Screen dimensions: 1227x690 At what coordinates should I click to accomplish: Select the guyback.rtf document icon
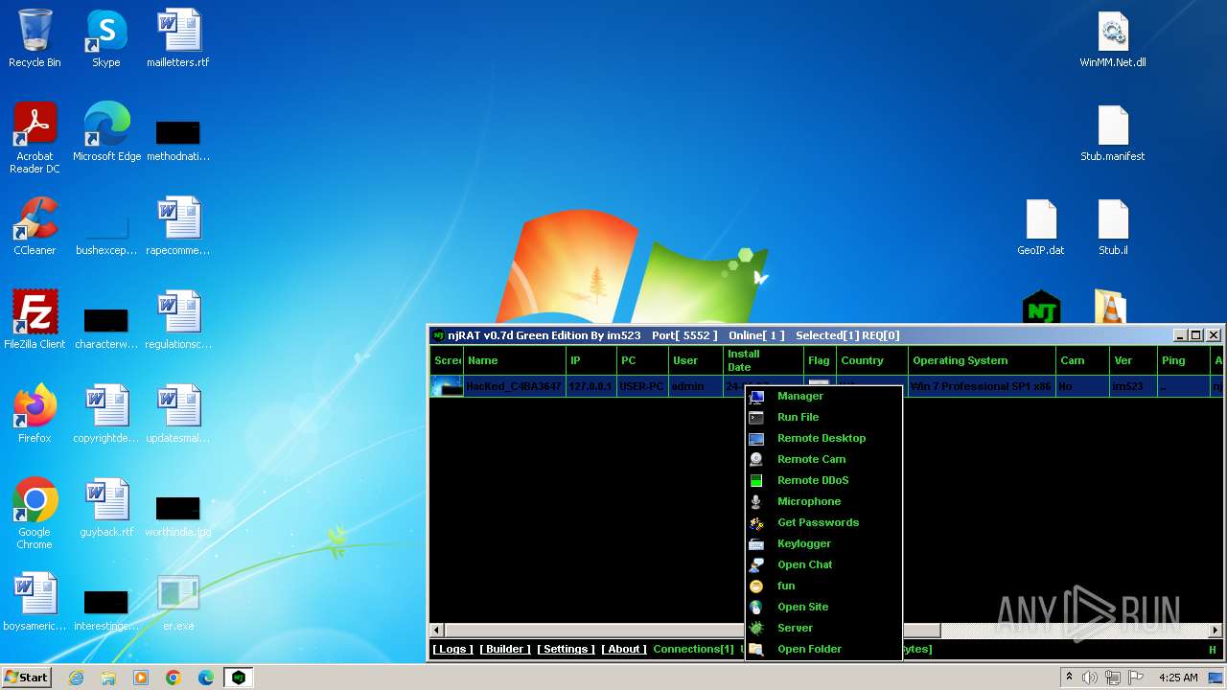[106, 509]
